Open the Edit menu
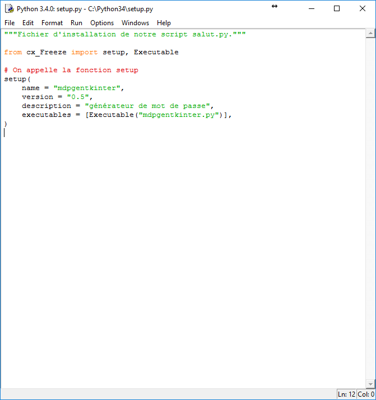Viewport: 376px width, 400px height. 28,23
